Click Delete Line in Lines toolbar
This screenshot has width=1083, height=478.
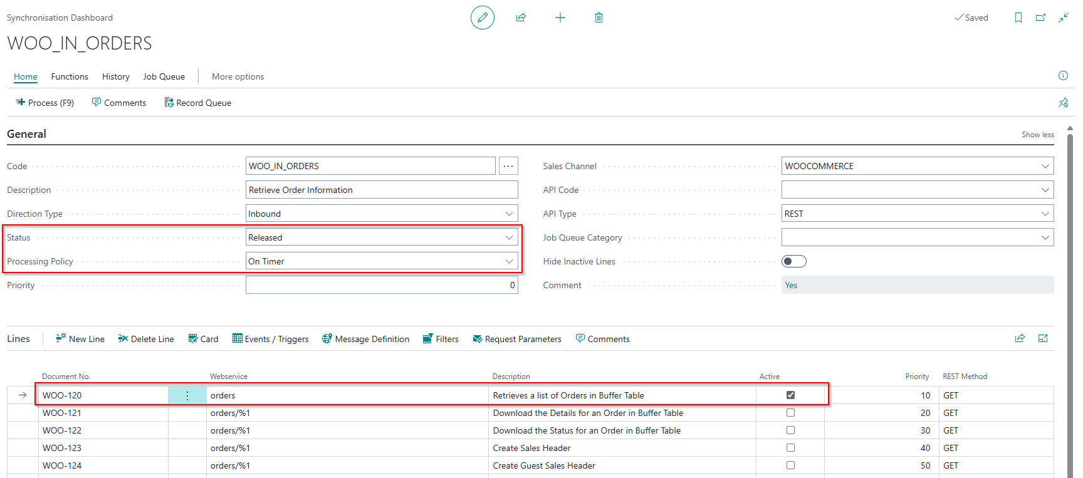point(146,339)
